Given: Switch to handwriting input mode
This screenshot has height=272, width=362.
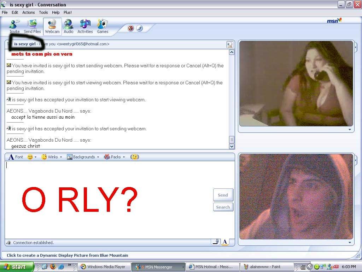Looking at the screenshot, I should click(x=215, y=242).
